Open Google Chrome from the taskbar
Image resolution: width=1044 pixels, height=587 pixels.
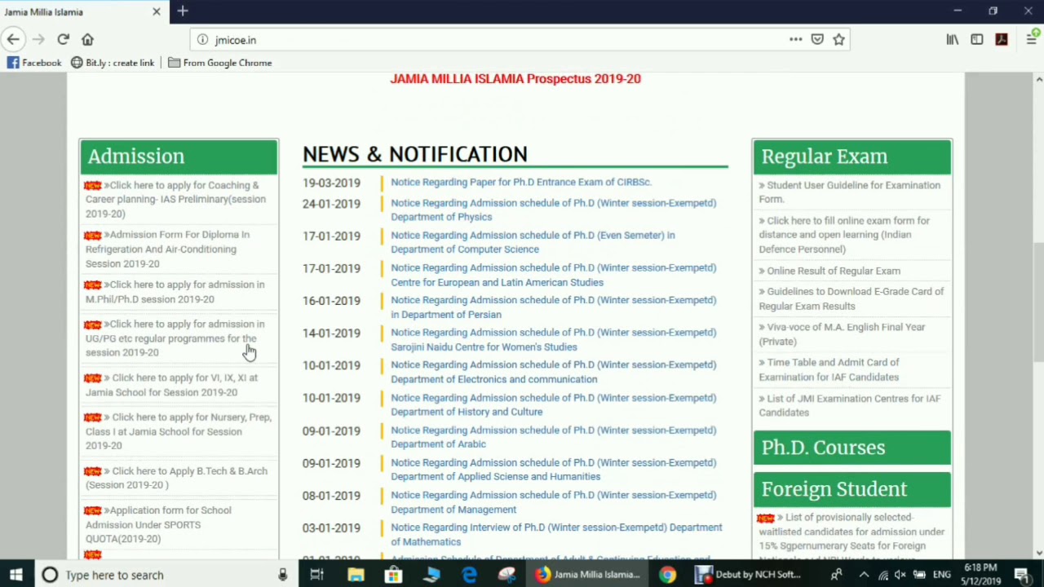667,575
